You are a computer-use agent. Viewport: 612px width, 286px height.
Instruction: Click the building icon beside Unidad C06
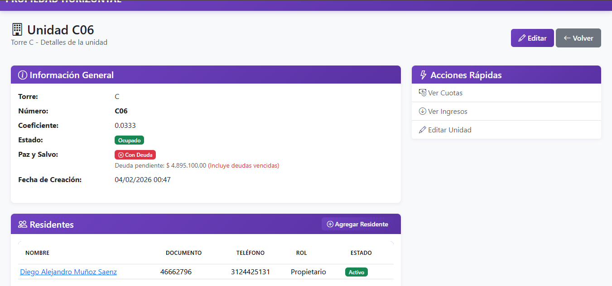click(x=17, y=30)
